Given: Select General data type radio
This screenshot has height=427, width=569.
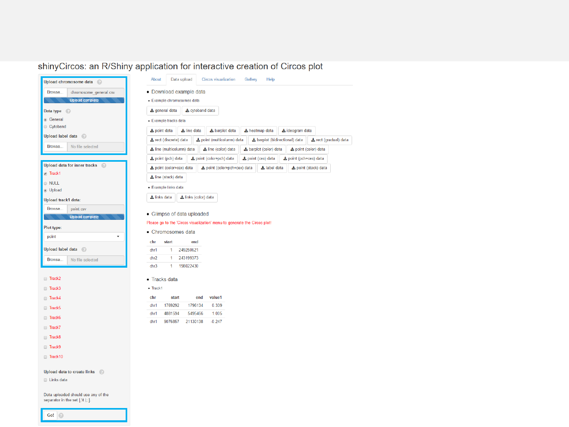Looking at the screenshot, I should click(45, 120).
